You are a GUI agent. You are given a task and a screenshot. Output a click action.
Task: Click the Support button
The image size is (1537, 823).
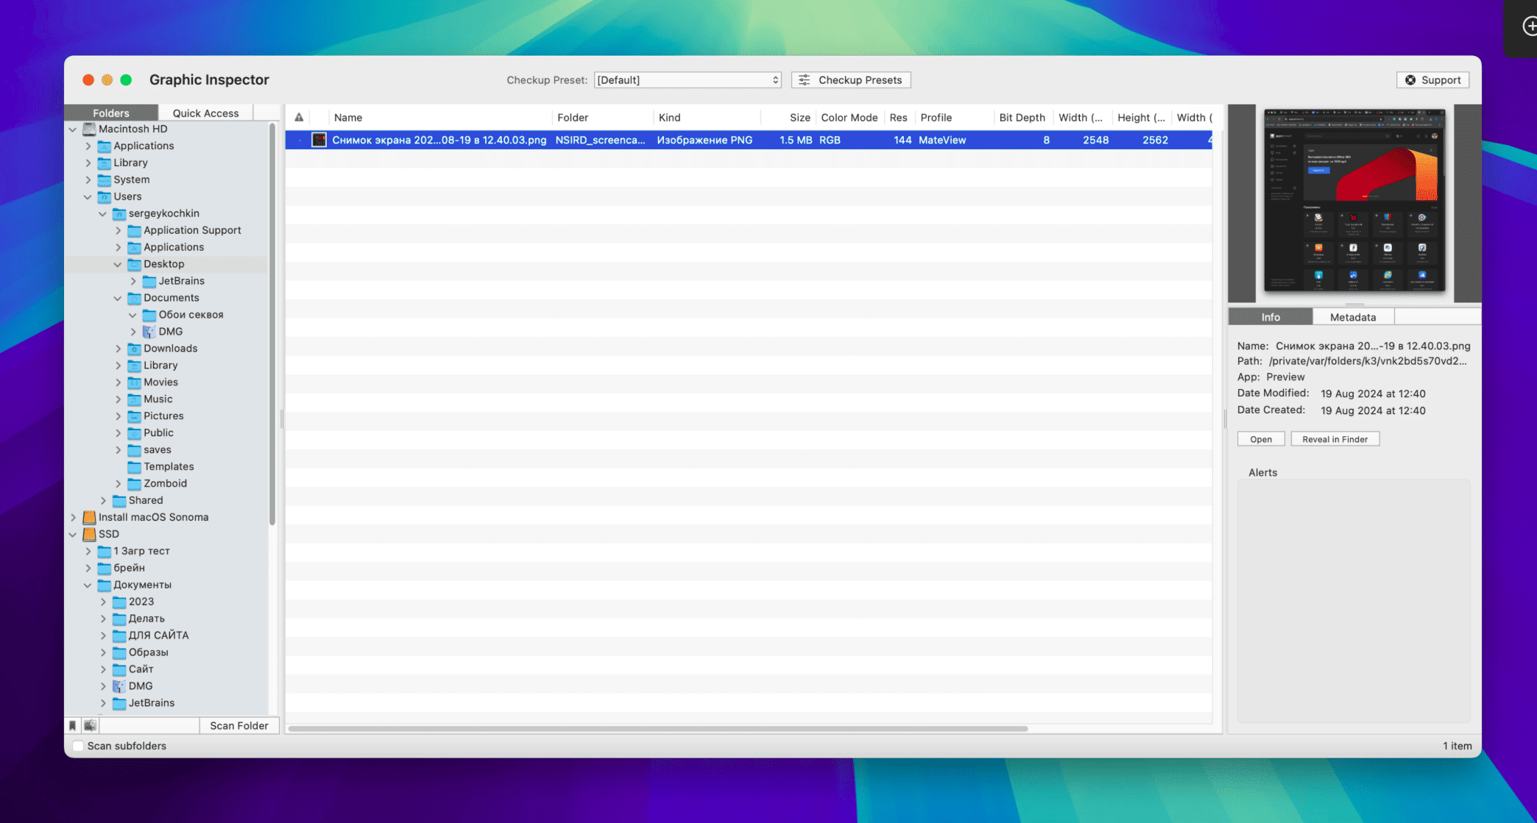1432,80
